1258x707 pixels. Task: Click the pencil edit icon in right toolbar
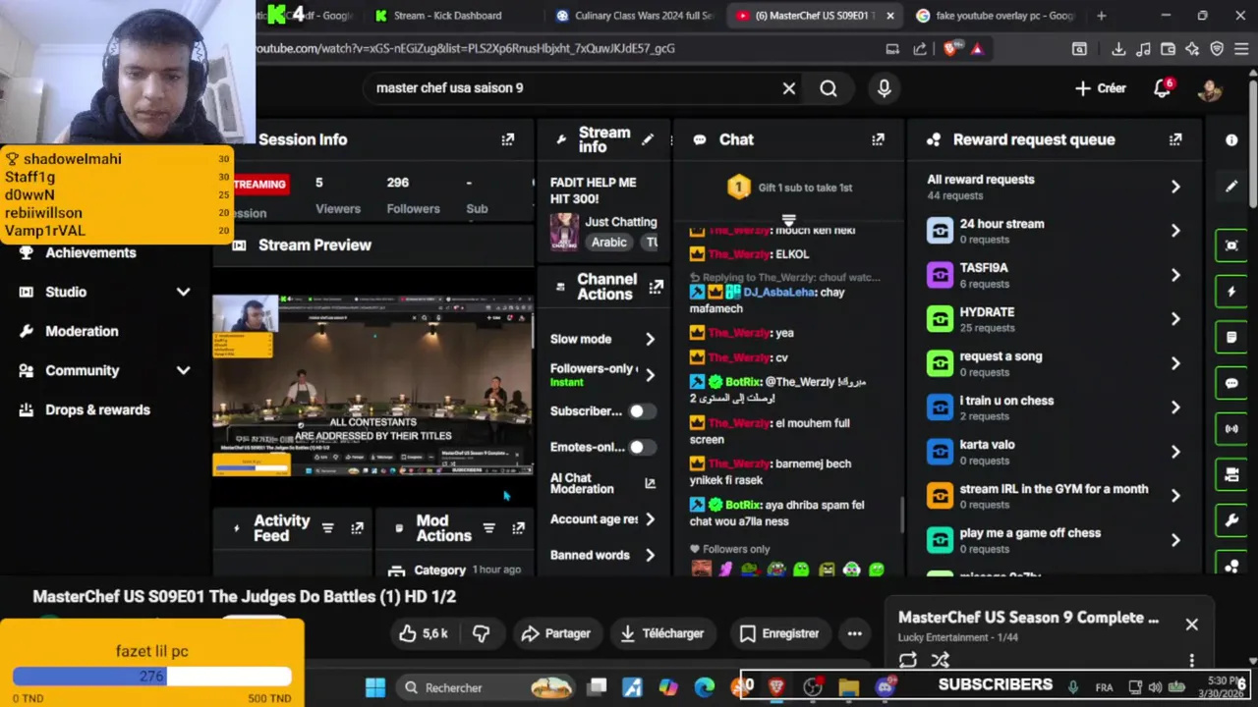(x=1231, y=186)
